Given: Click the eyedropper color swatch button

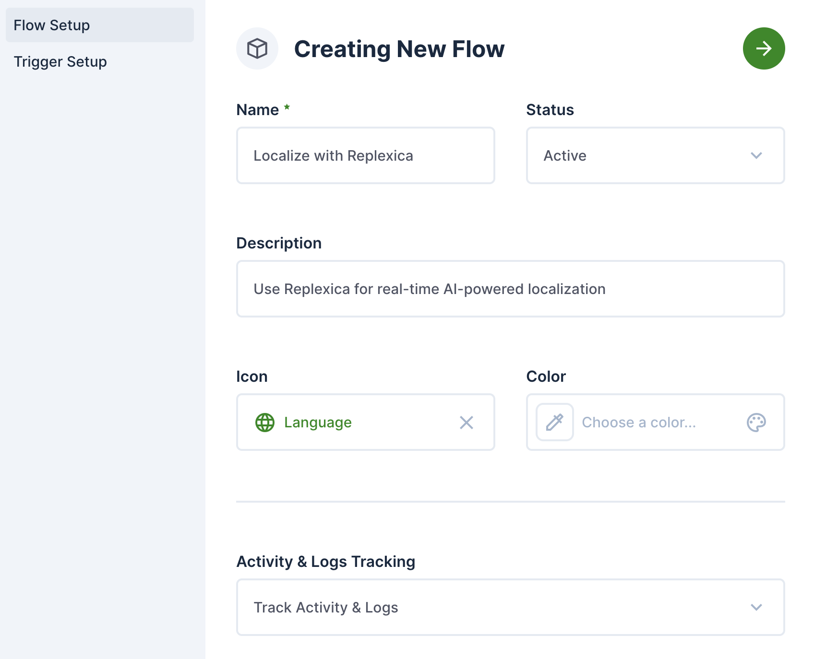Looking at the screenshot, I should coord(555,422).
